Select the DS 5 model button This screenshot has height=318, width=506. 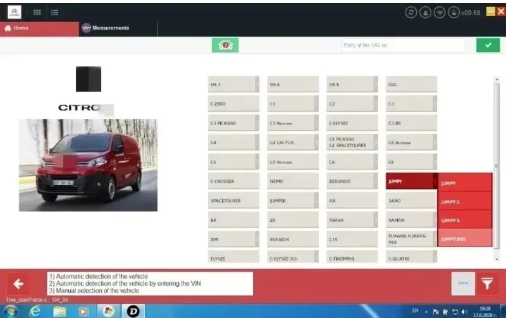pyautogui.click(x=352, y=85)
